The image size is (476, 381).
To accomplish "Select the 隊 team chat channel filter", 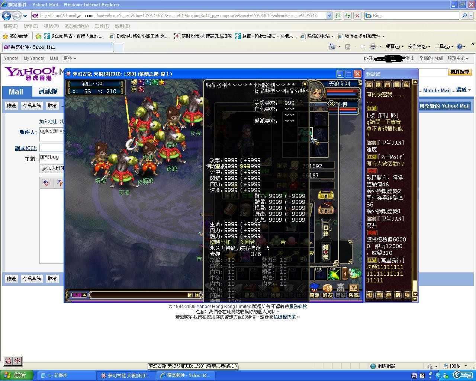I will point(378,85).
